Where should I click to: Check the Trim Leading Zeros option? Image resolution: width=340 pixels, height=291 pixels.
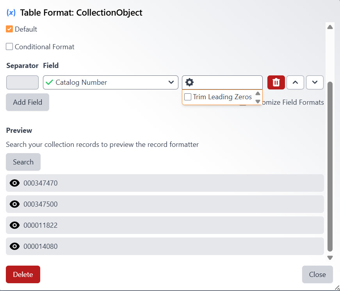click(188, 97)
